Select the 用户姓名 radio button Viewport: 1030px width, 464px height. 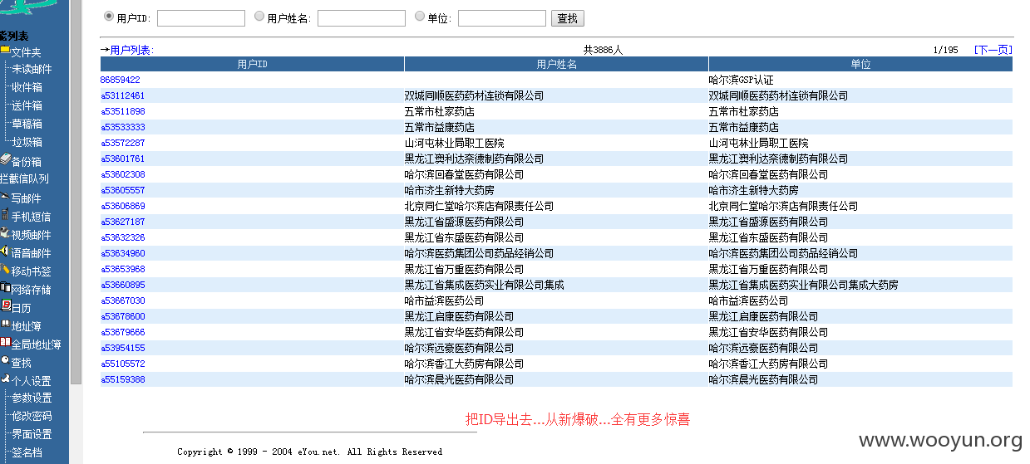tap(259, 16)
